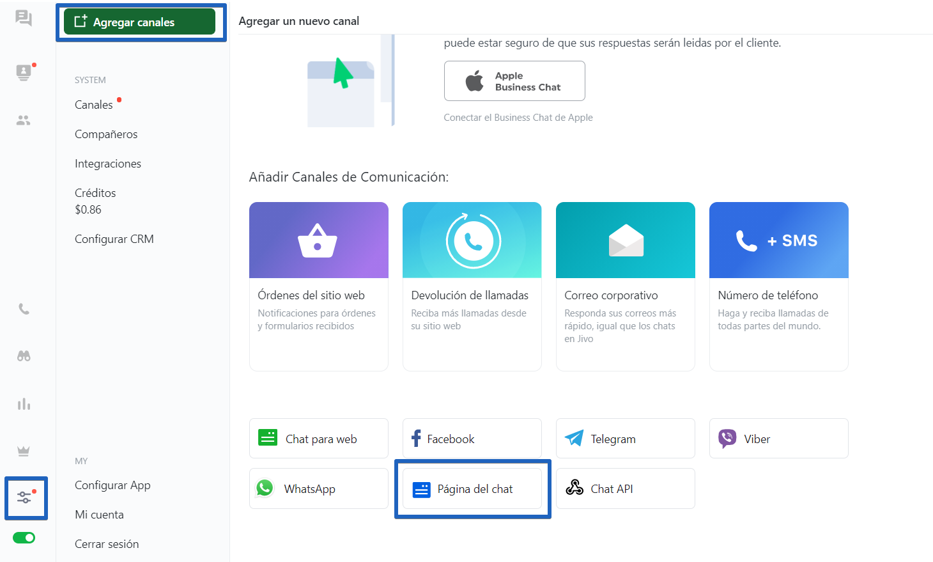The width and height of the screenshot is (933, 562).
Task: Add the Página del chat channel
Action: [472, 488]
